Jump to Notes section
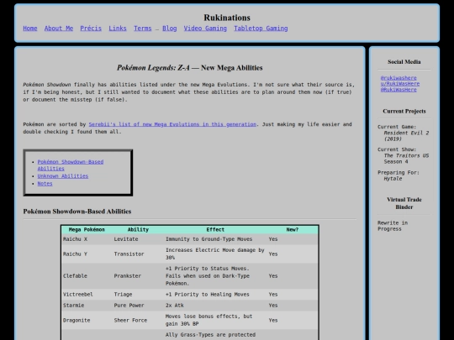Image resolution: width=454 pixels, height=340 pixels. [45, 184]
